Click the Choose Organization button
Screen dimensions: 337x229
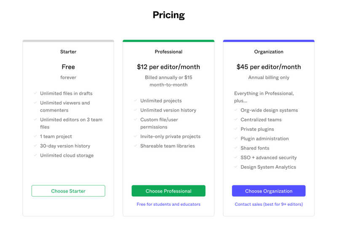269,191
